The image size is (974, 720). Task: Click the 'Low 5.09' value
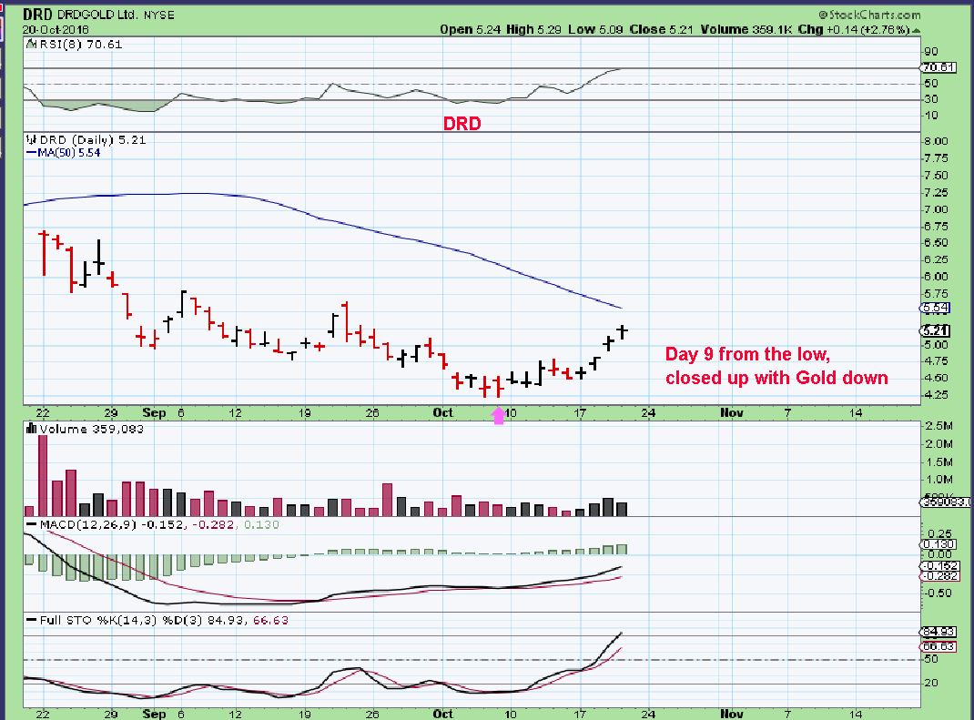coord(595,29)
